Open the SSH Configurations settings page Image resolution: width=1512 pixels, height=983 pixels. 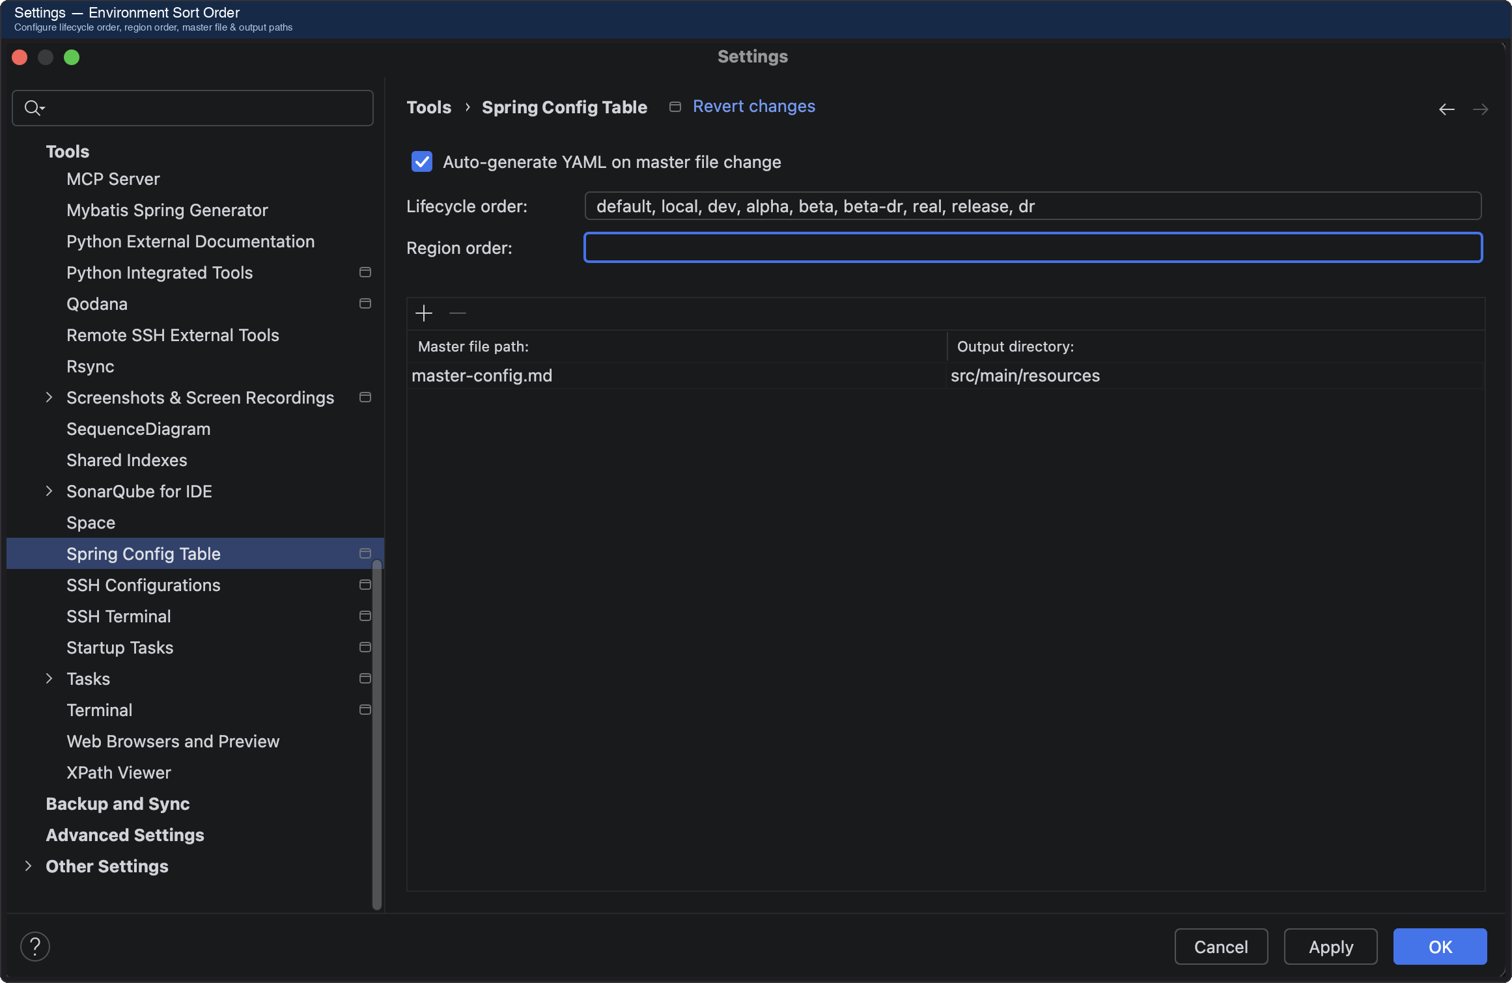[x=143, y=585]
